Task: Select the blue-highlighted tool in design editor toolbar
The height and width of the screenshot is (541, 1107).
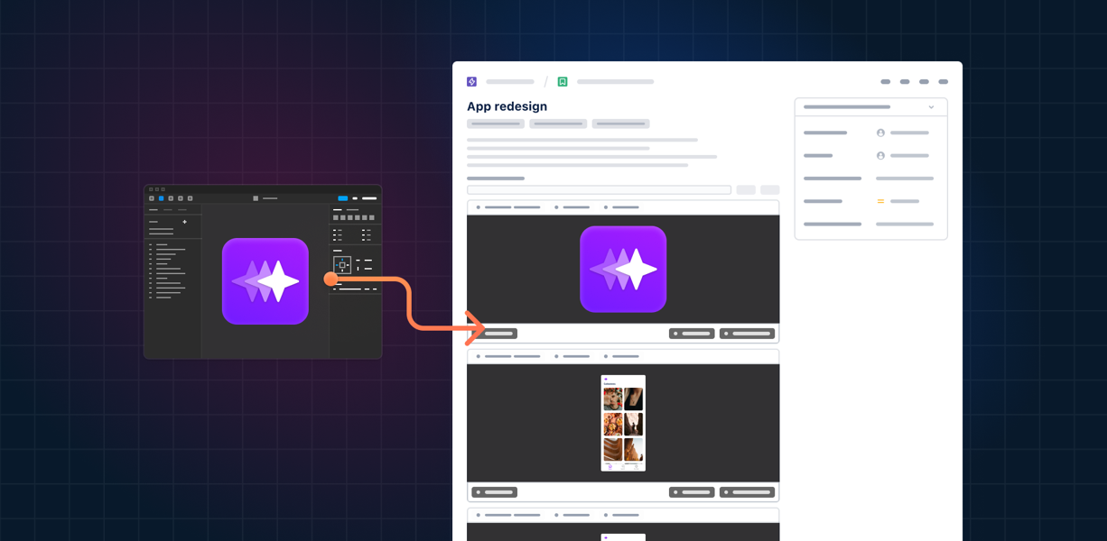Action: 161,198
